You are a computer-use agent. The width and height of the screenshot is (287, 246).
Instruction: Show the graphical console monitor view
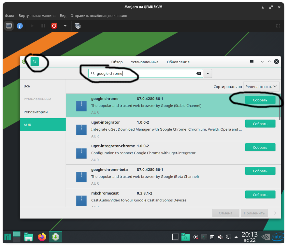pos(9,26)
